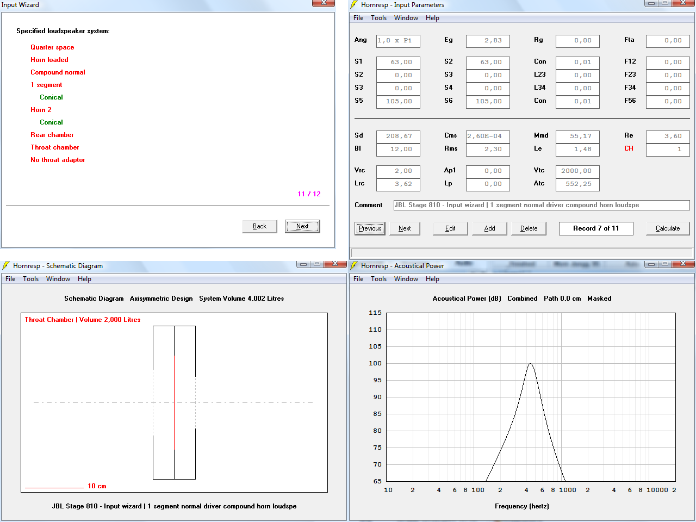Open Tools menu in Acoustical Power window
The image size is (696, 522).
click(x=378, y=279)
